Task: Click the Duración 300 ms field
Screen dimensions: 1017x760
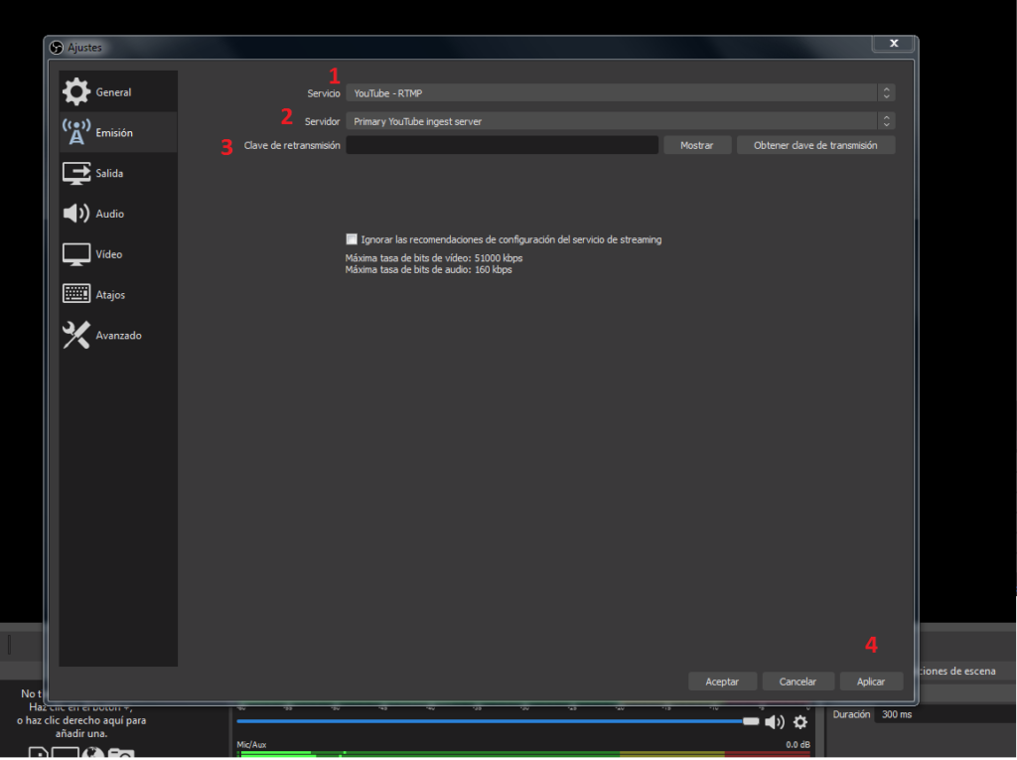Action: (x=945, y=714)
